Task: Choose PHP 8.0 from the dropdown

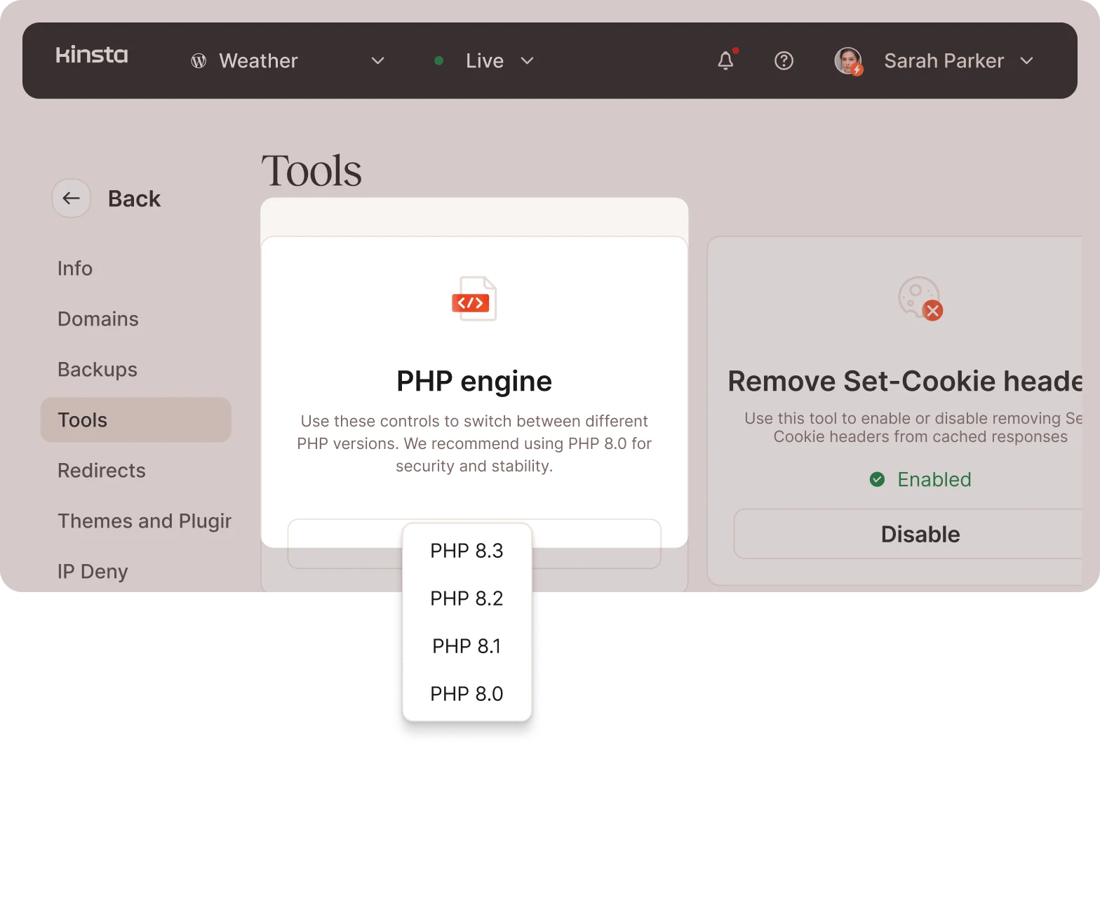Action: 467,694
